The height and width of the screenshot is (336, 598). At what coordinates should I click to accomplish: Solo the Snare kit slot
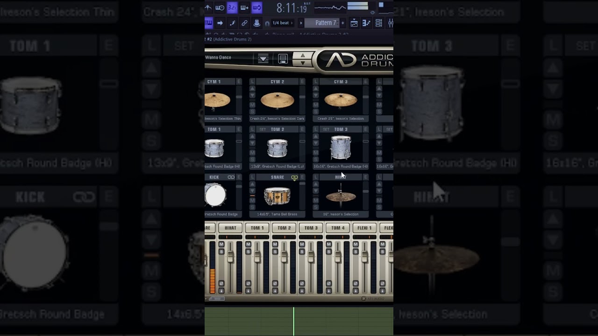click(252, 207)
